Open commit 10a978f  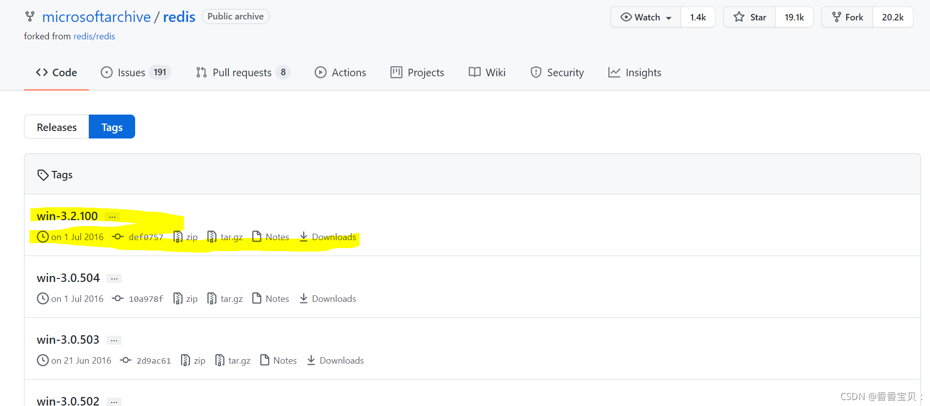click(x=146, y=299)
